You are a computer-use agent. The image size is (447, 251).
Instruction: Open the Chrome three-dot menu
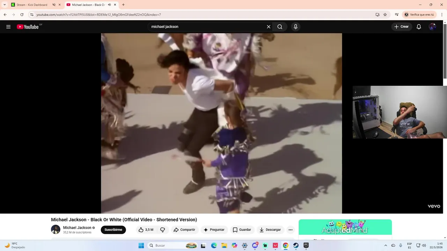441,15
